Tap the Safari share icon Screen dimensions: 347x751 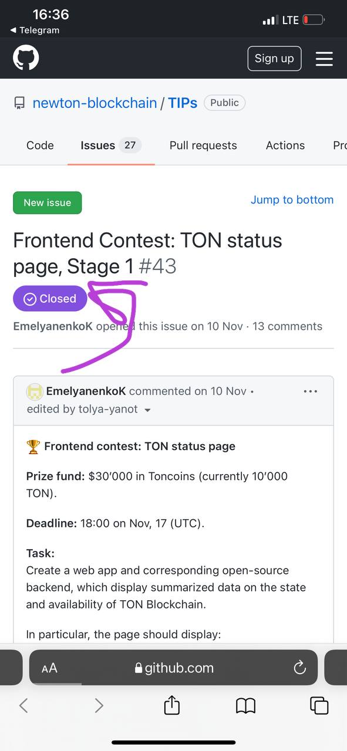point(171,704)
